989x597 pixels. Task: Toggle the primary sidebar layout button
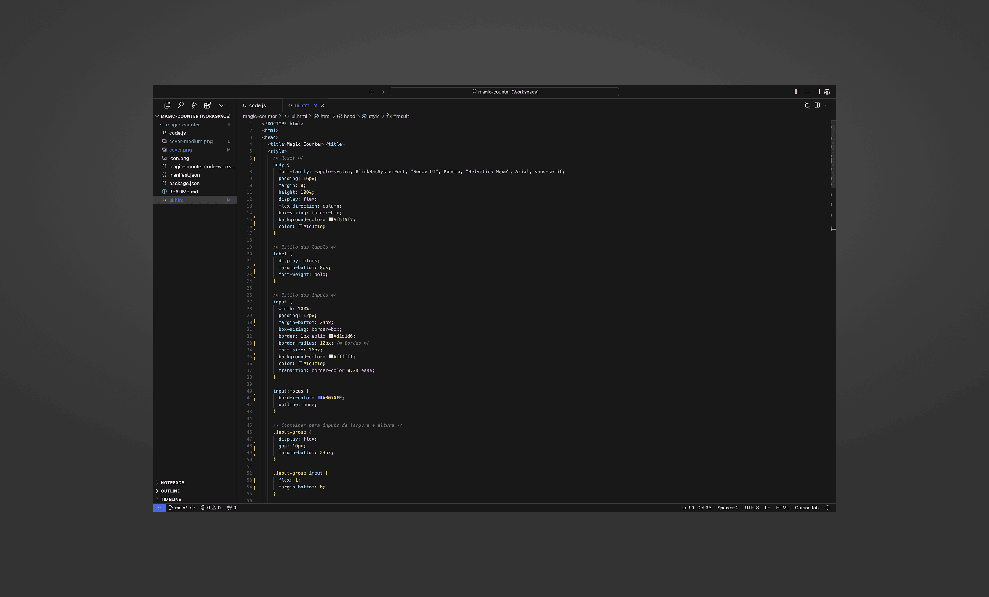[797, 92]
